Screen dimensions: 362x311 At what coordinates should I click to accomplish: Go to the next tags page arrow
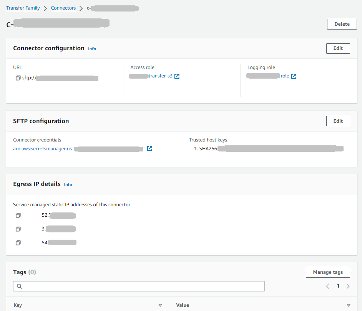coord(348,286)
